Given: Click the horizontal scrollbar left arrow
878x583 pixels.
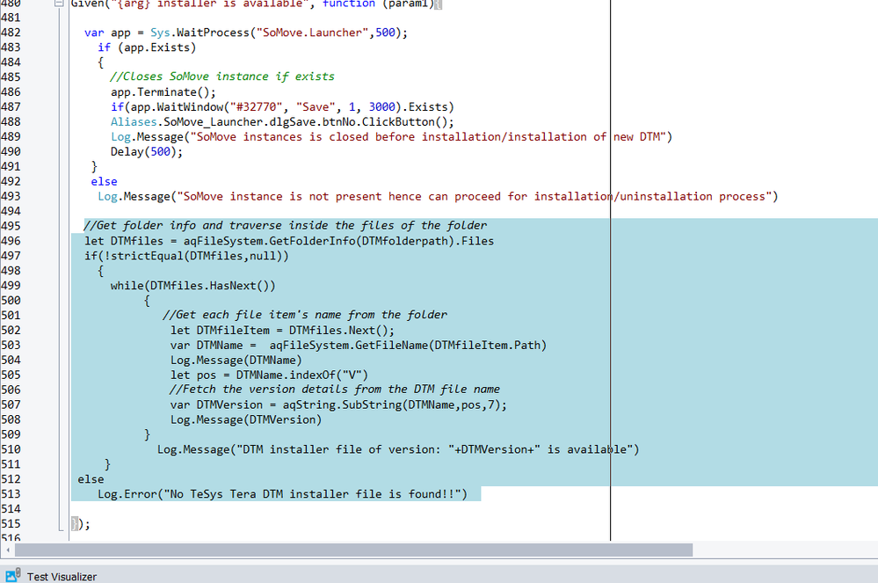Looking at the screenshot, I should tap(7, 550).
